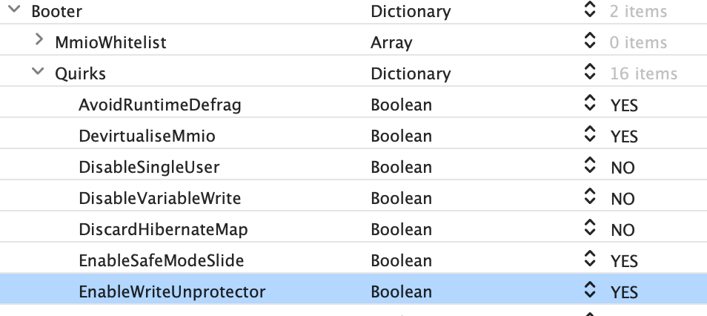The image size is (707, 316).
Task: Select the DisableSingleUser key
Action: (149, 167)
